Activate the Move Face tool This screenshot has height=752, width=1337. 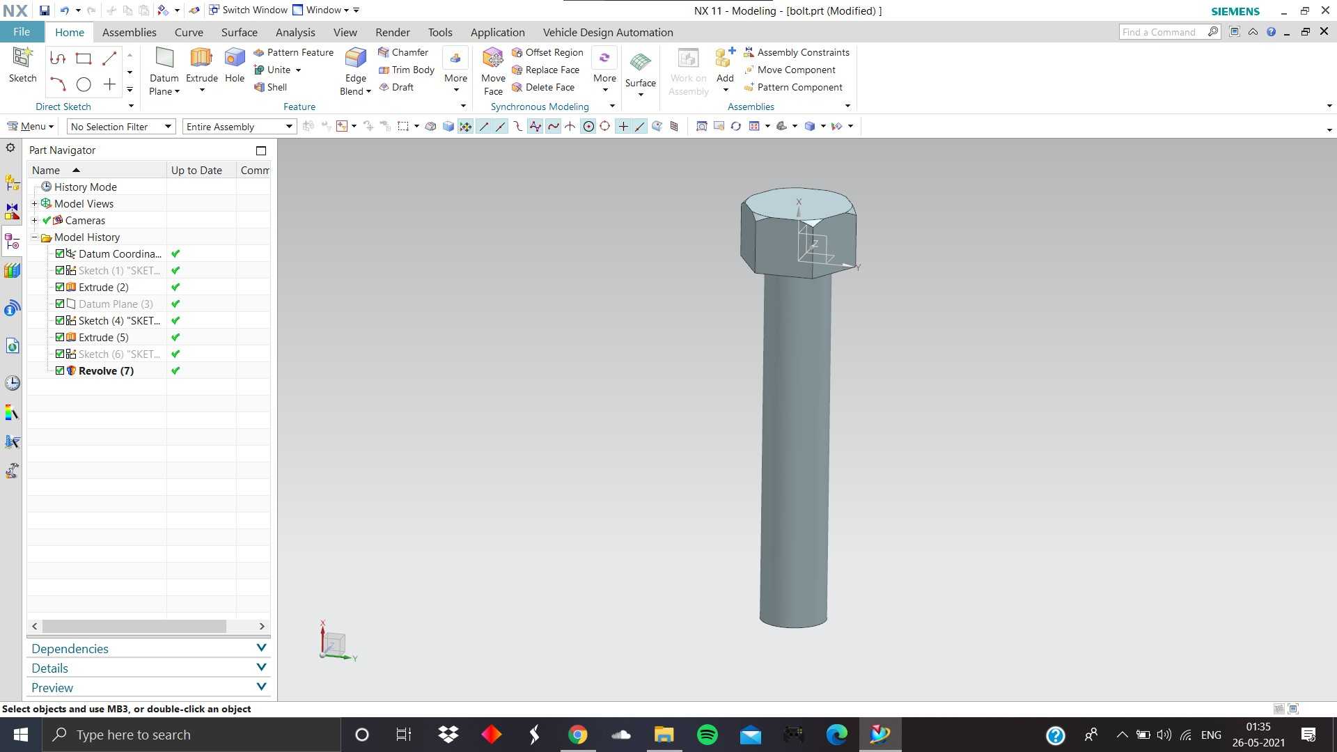point(493,71)
